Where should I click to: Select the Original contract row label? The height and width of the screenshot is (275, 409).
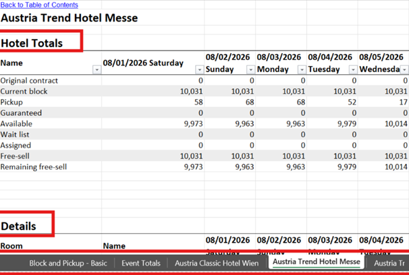click(29, 81)
